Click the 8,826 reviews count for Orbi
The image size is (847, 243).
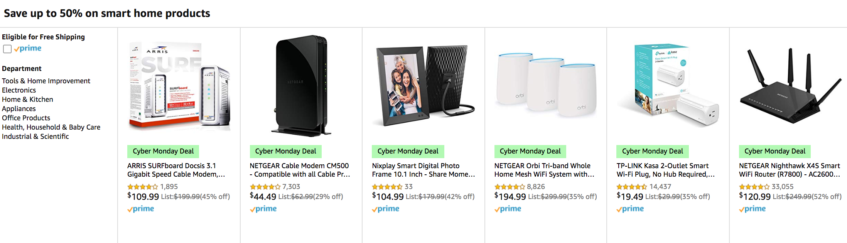click(536, 187)
